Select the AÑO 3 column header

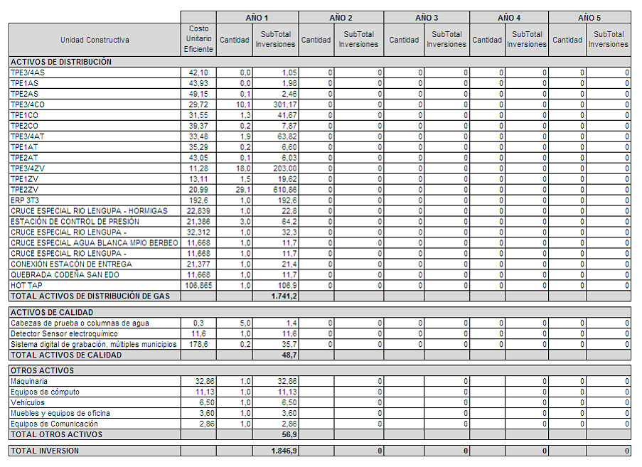tap(426, 17)
